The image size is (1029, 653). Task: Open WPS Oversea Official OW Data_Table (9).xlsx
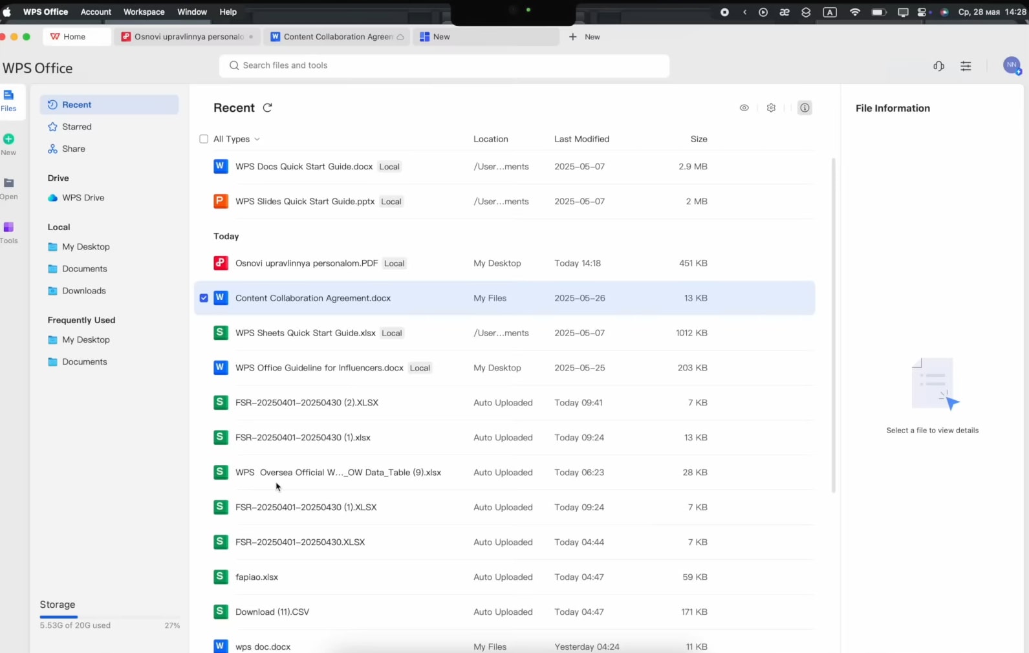click(504, 473)
